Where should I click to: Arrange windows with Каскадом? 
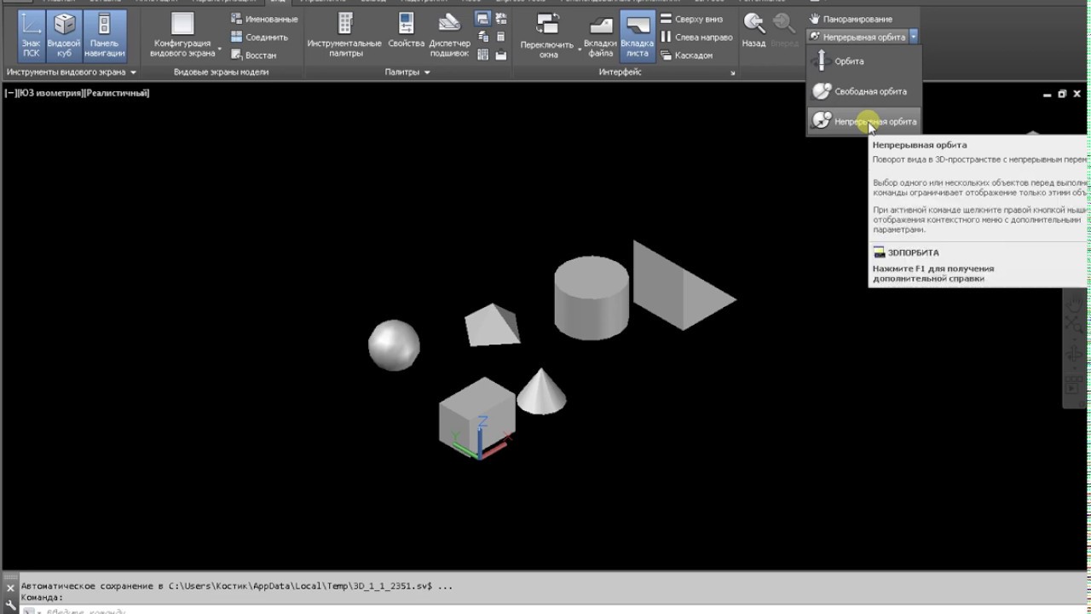(x=686, y=55)
